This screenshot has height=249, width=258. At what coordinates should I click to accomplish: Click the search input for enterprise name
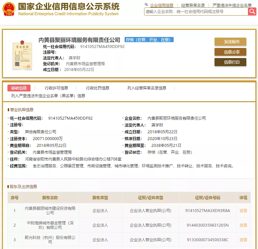click(x=196, y=12)
